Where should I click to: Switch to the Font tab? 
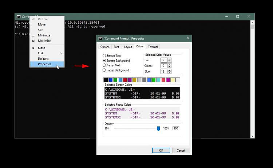coord(116,47)
